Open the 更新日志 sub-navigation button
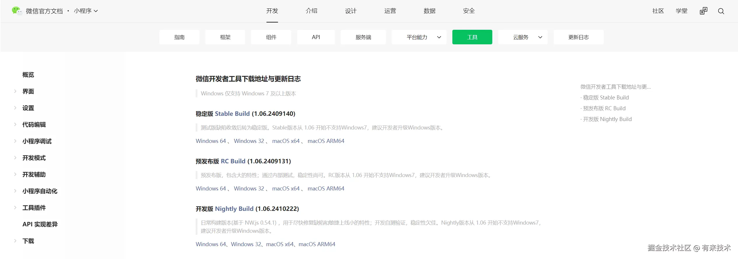This screenshot has width=738, height=259. (x=579, y=37)
